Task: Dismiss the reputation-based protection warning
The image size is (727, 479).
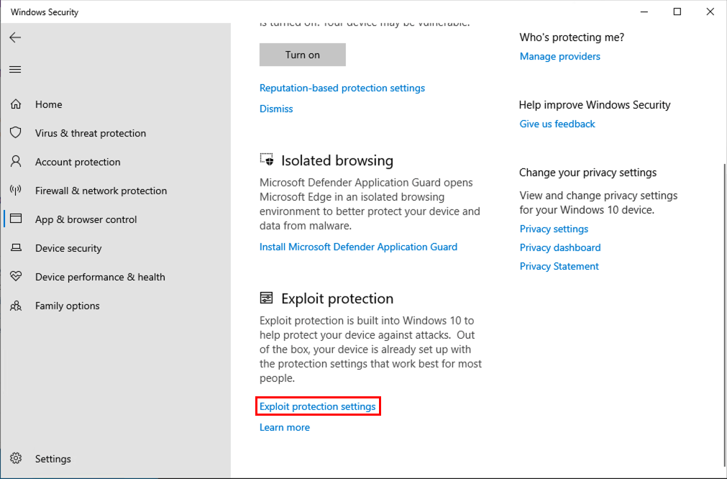Action: click(x=276, y=109)
